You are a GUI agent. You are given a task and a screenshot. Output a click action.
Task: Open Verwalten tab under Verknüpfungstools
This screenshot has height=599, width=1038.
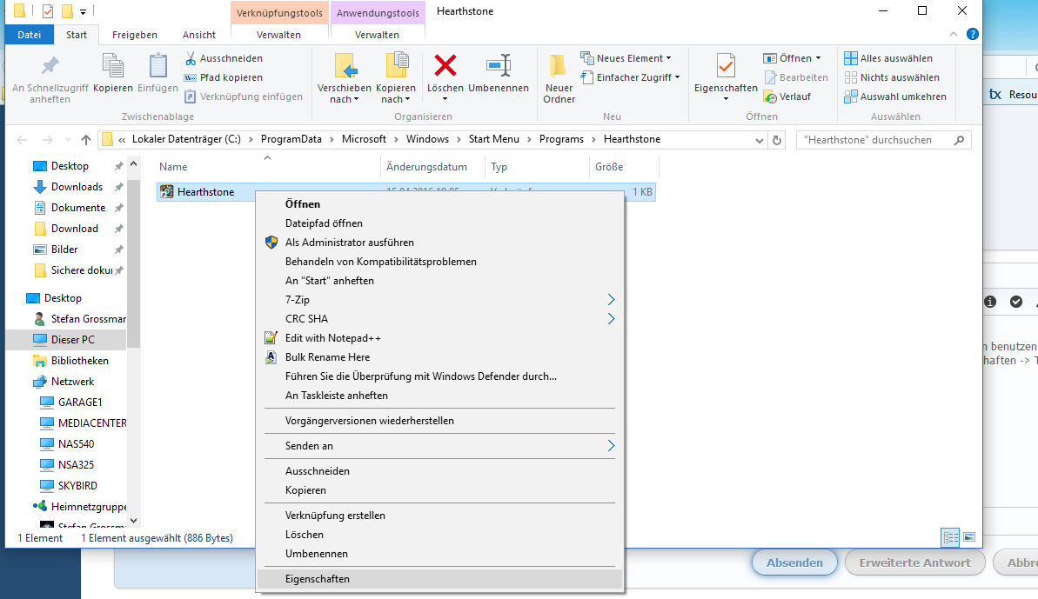278,35
